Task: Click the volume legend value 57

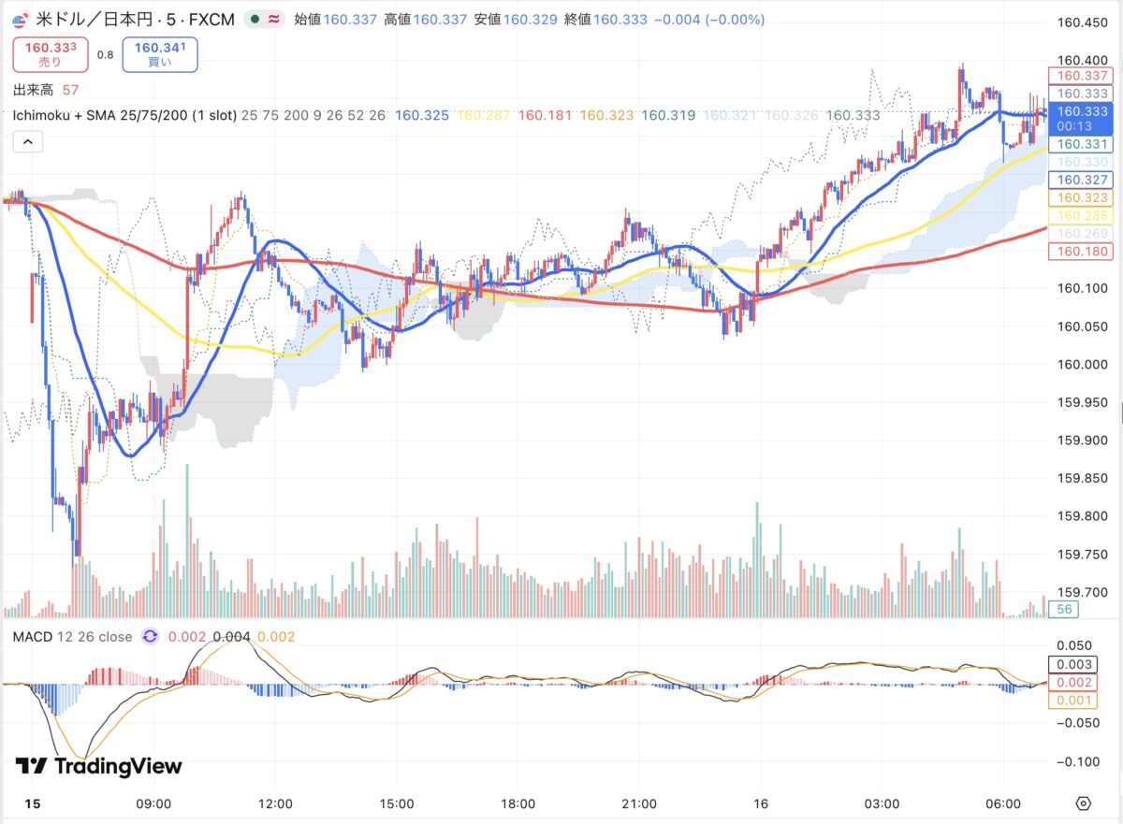Action: (70, 90)
